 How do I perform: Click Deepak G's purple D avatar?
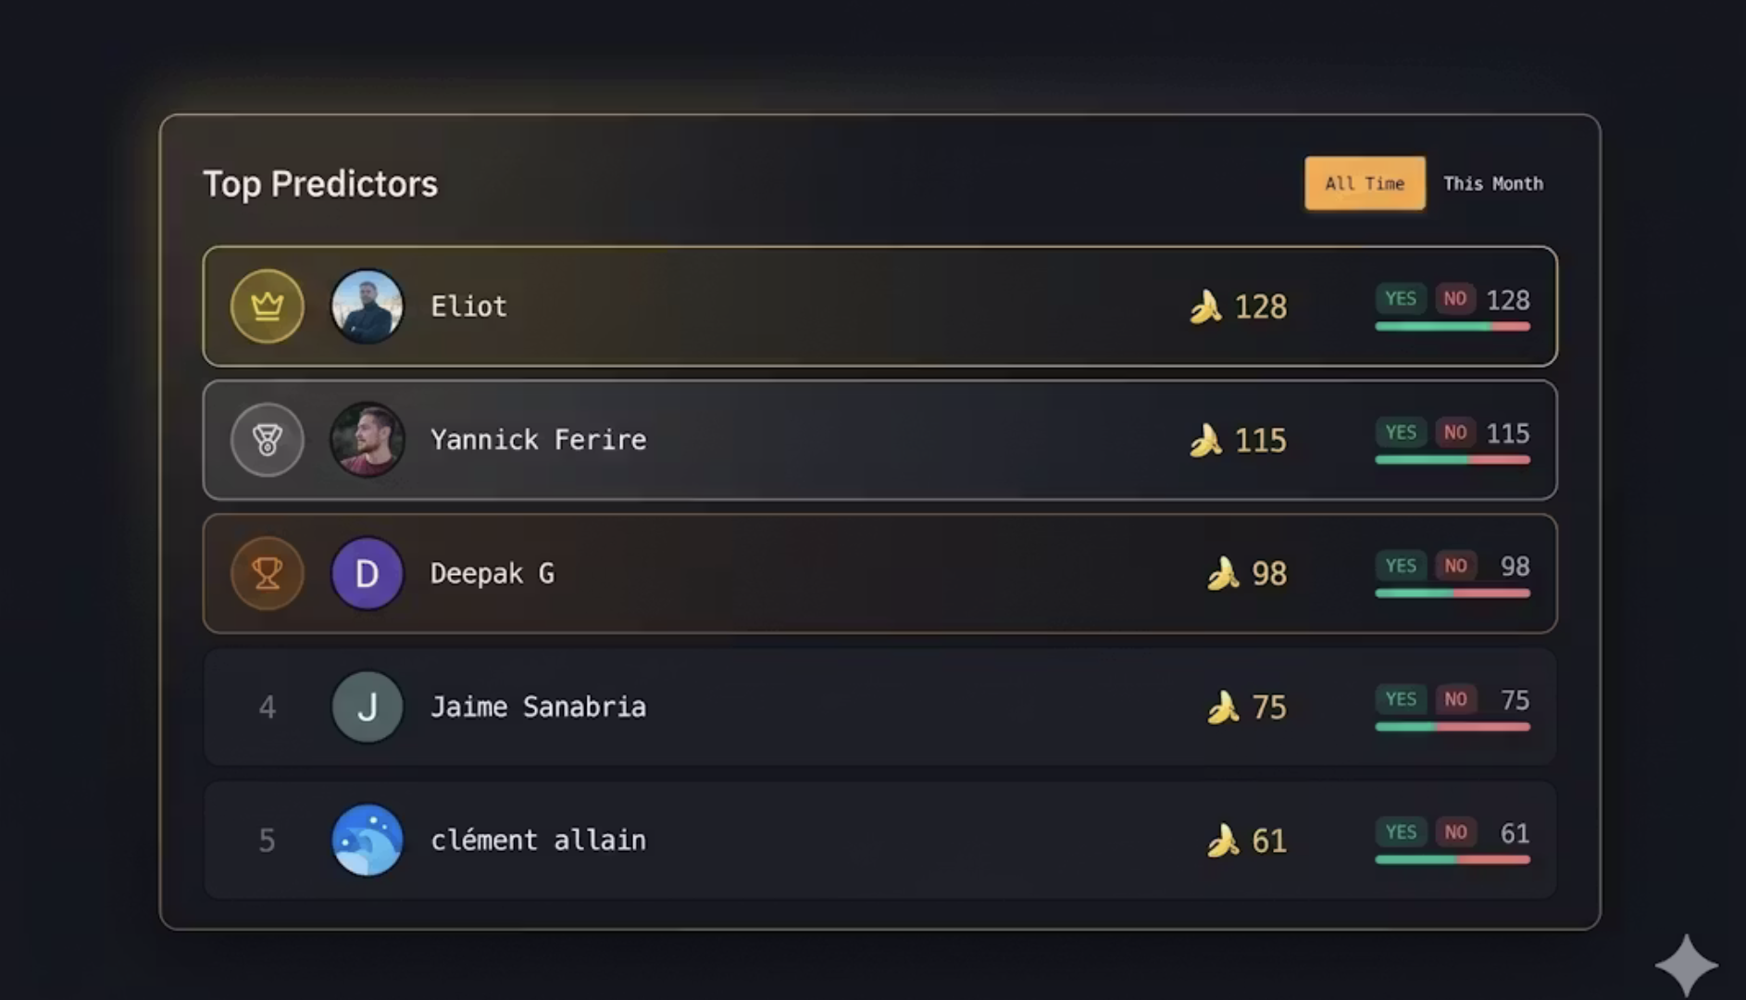tap(367, 573)
